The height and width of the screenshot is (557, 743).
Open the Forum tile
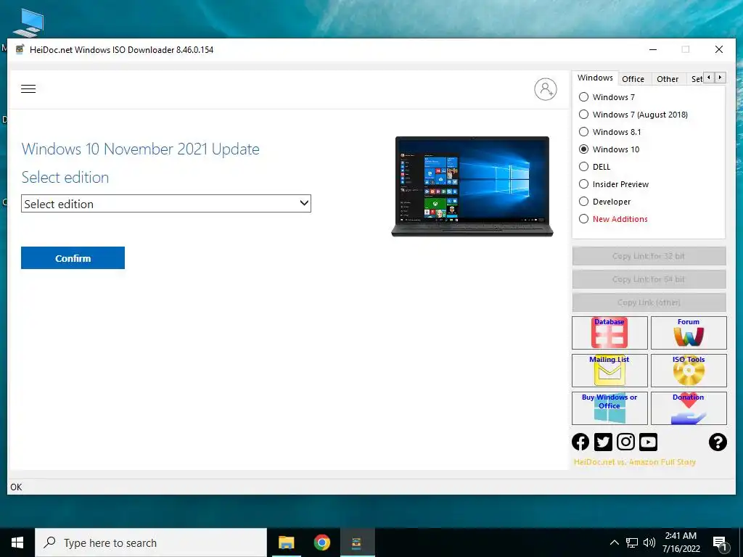tap(689, 332)
